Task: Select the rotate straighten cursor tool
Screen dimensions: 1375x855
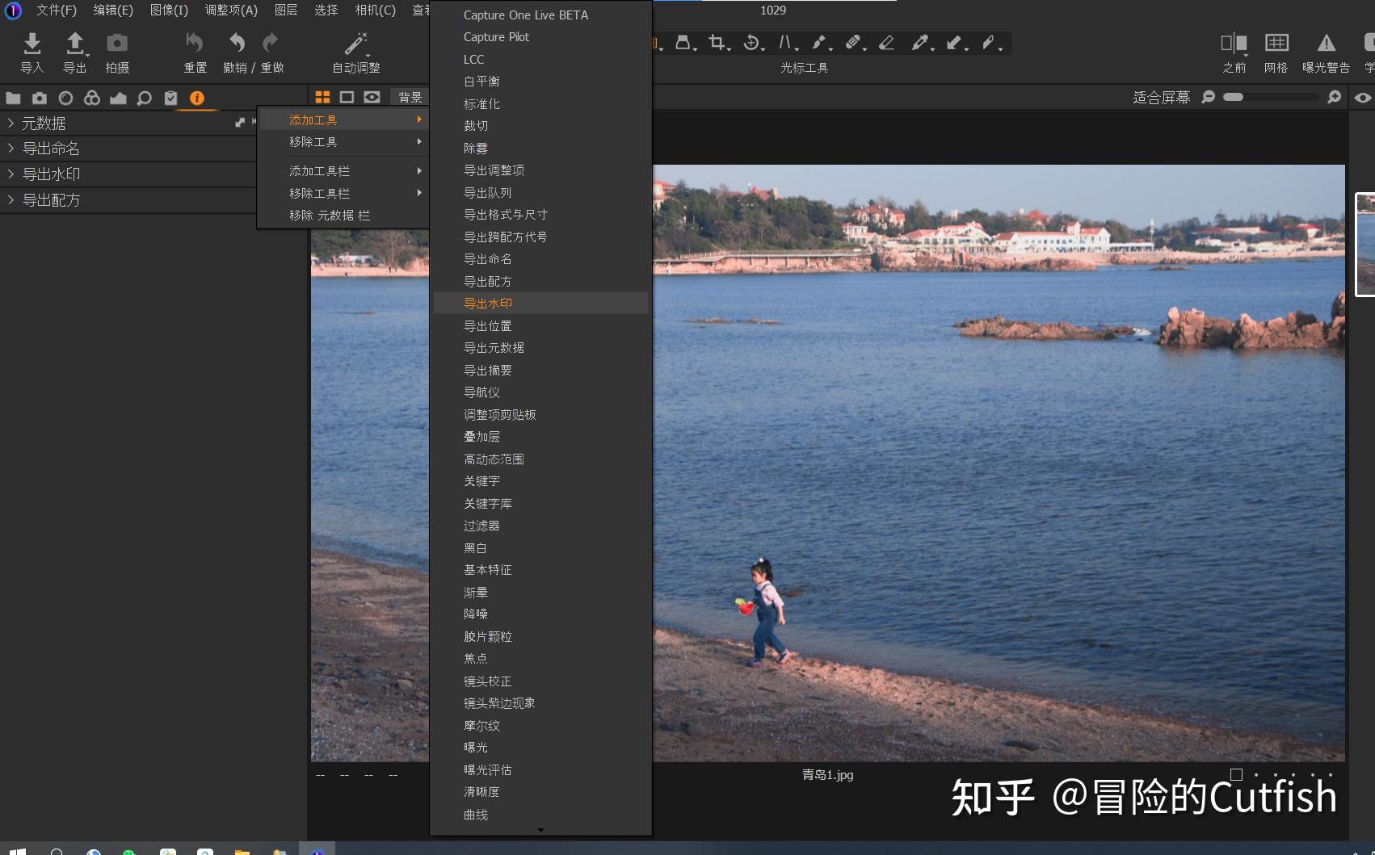Action: [751, 43]
